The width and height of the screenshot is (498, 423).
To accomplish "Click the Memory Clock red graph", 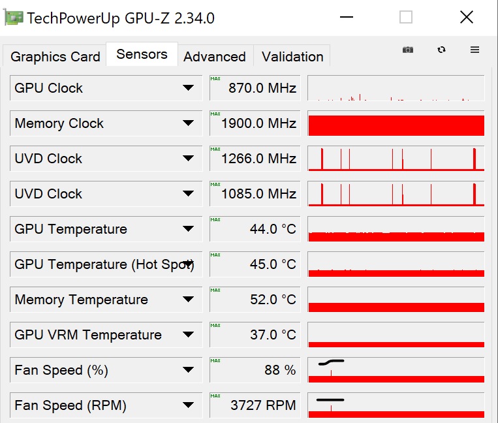I will tap(396, 125).
